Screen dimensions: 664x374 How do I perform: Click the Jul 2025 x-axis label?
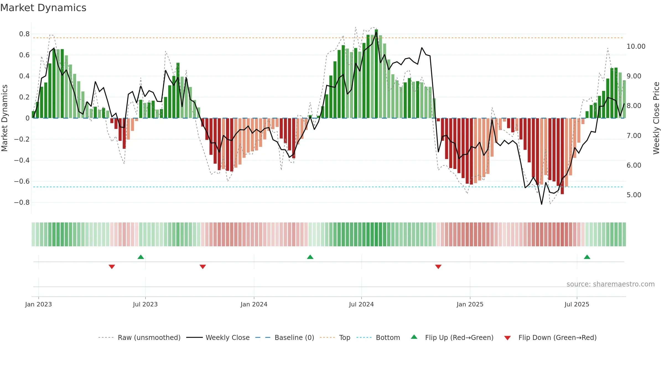[577, 304]
